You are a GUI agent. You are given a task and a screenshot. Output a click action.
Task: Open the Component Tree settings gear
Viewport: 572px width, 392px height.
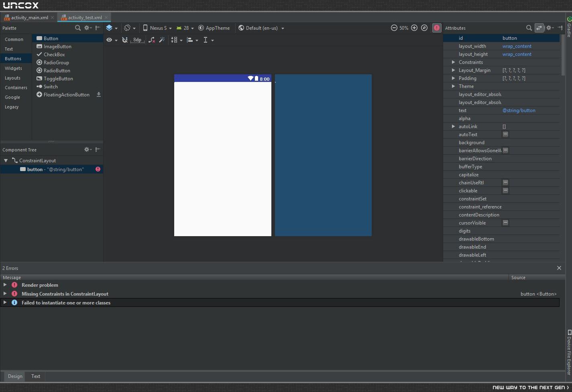[88, 149]
